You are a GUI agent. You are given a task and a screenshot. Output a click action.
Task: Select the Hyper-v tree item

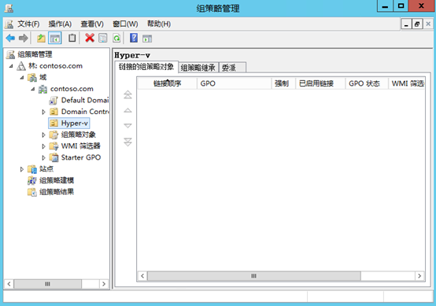click(69, 124)
